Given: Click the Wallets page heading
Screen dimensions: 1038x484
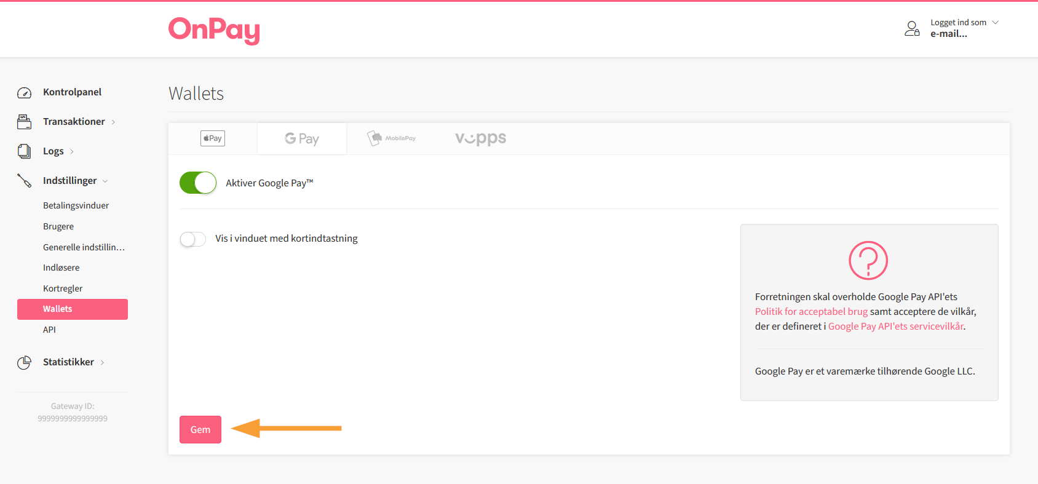Looking at the screenshot, I should tap(196, 93).
